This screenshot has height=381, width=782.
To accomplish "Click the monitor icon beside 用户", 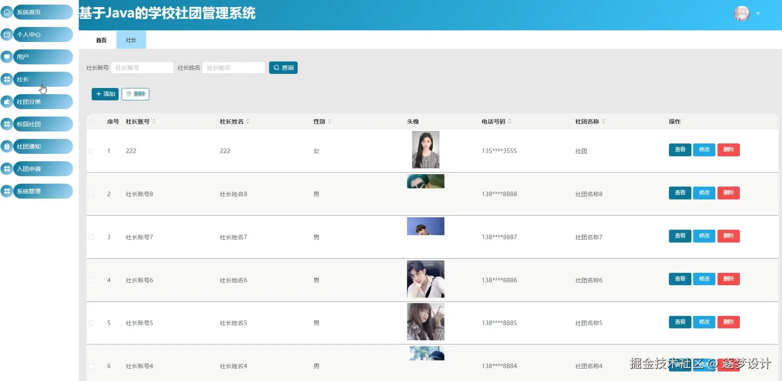I will 7,57.
